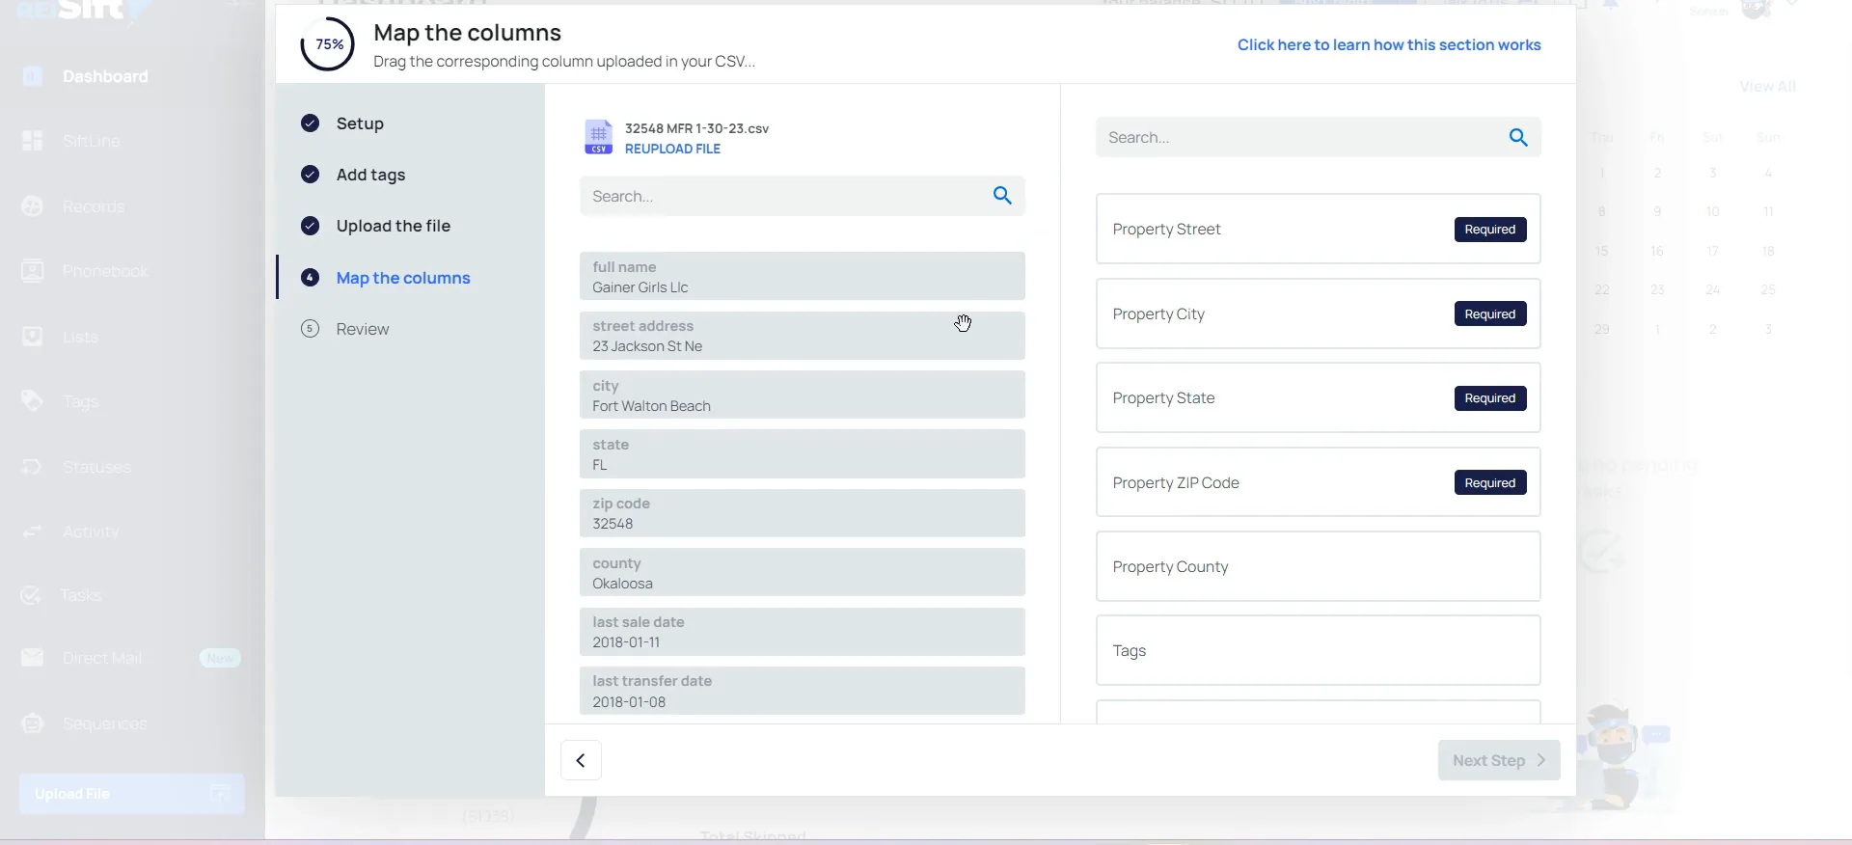
Task: Click the SiftLine grid icon
Action: 33,141
